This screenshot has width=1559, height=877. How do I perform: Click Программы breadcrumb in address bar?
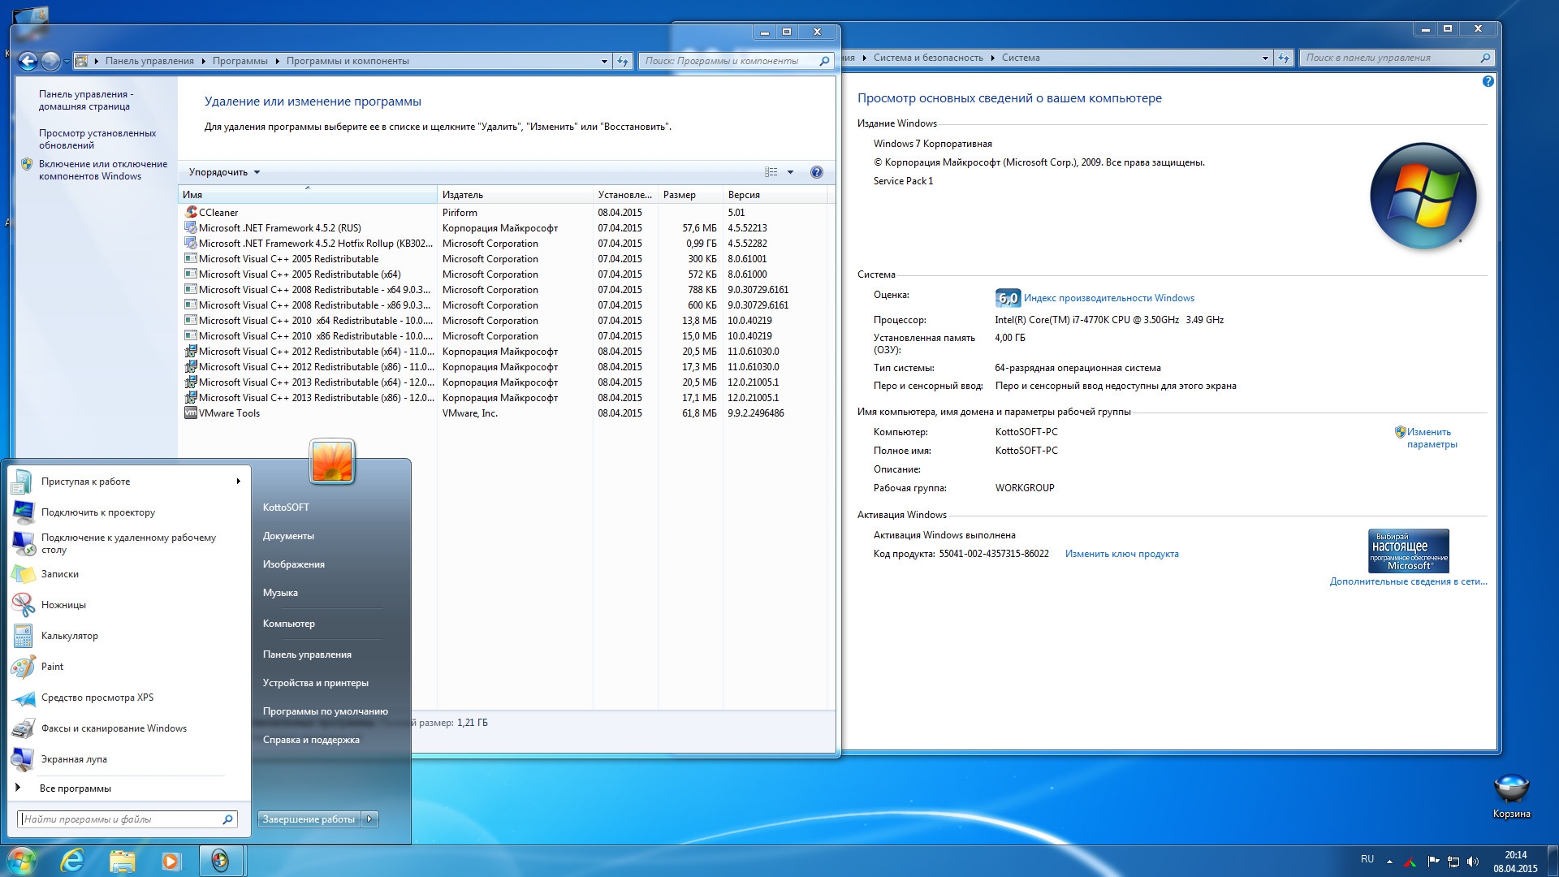coord(240,61)
